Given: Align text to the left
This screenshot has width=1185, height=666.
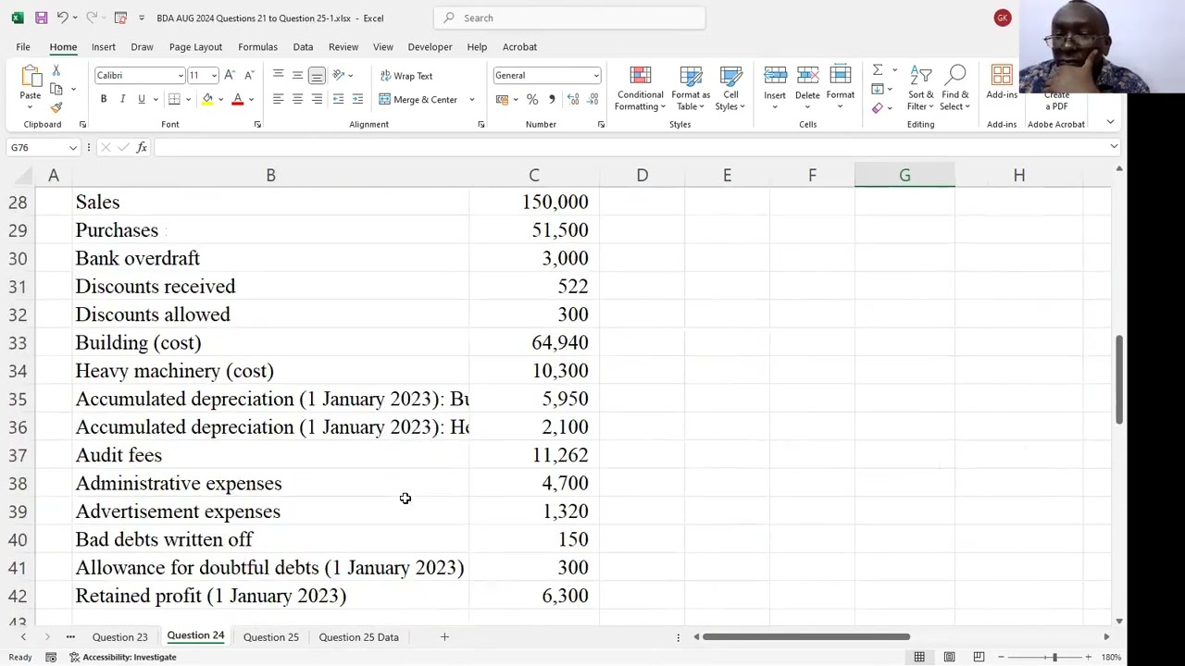Looking at the screenshot, I should [278, 99].
